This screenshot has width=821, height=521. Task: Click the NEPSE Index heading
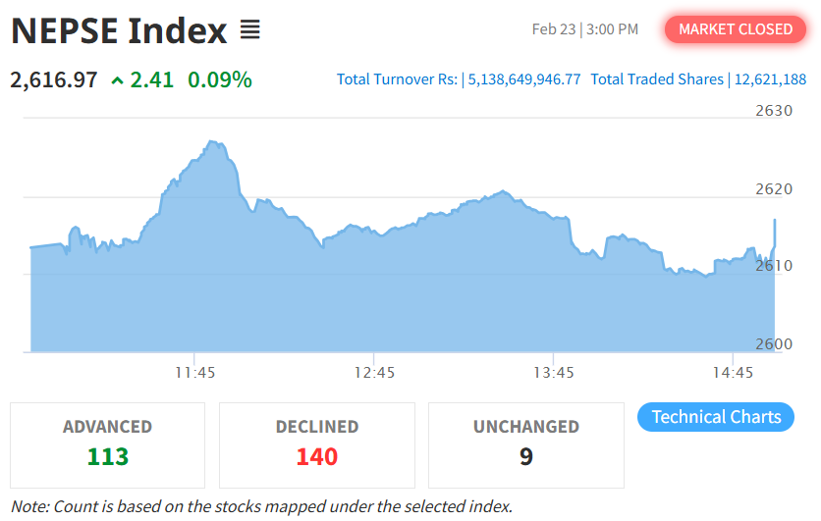click(119, 31)
